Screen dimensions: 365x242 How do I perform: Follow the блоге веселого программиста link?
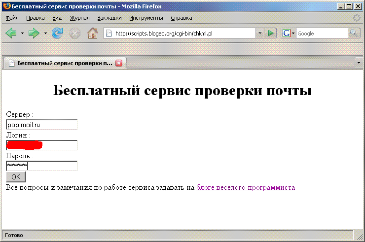click(x=245, y=188)
